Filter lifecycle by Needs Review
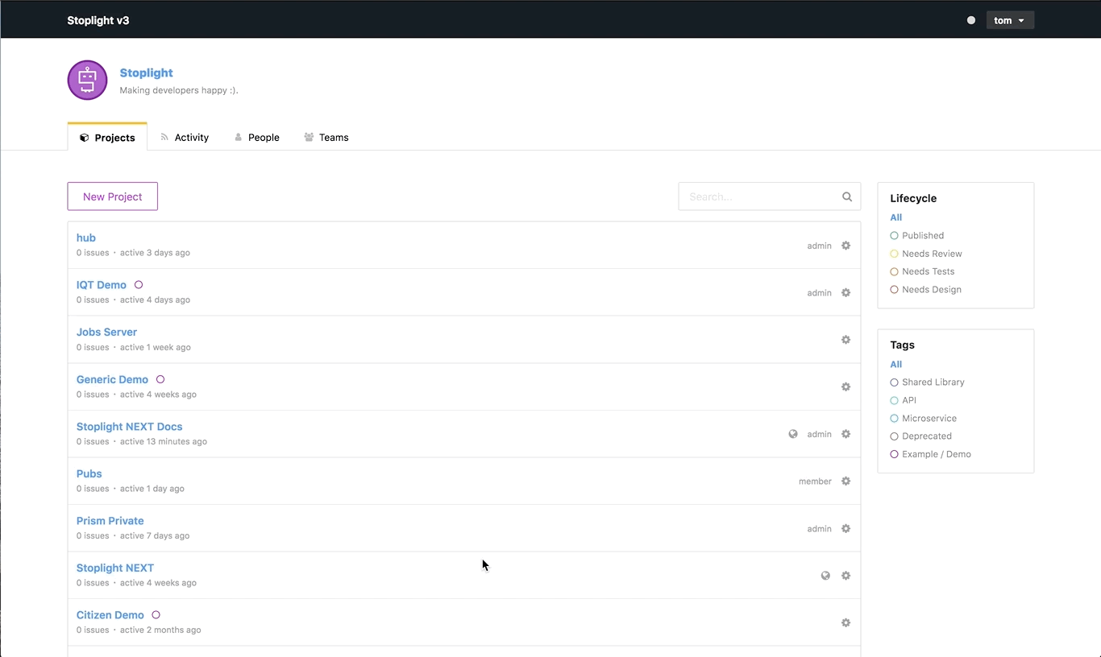 pos(925,254)
